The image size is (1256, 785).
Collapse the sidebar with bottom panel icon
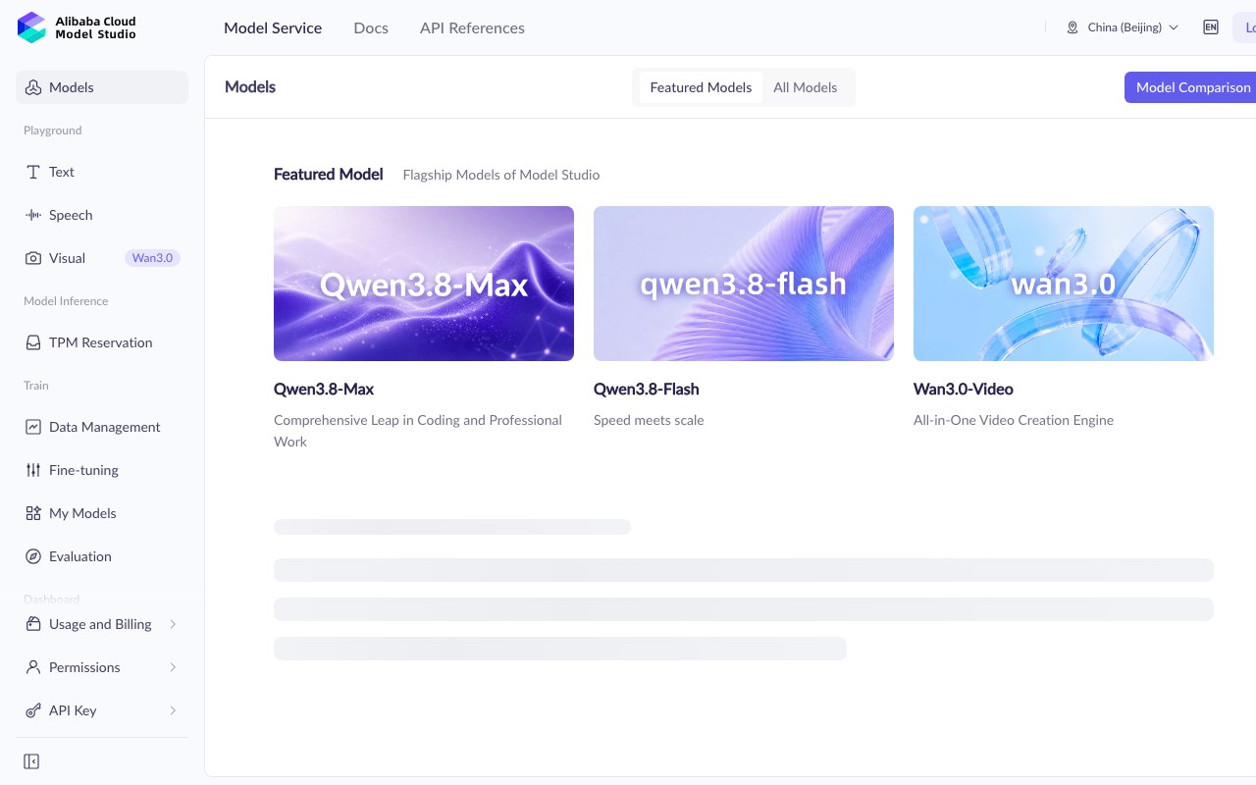(x=31, y=761)
